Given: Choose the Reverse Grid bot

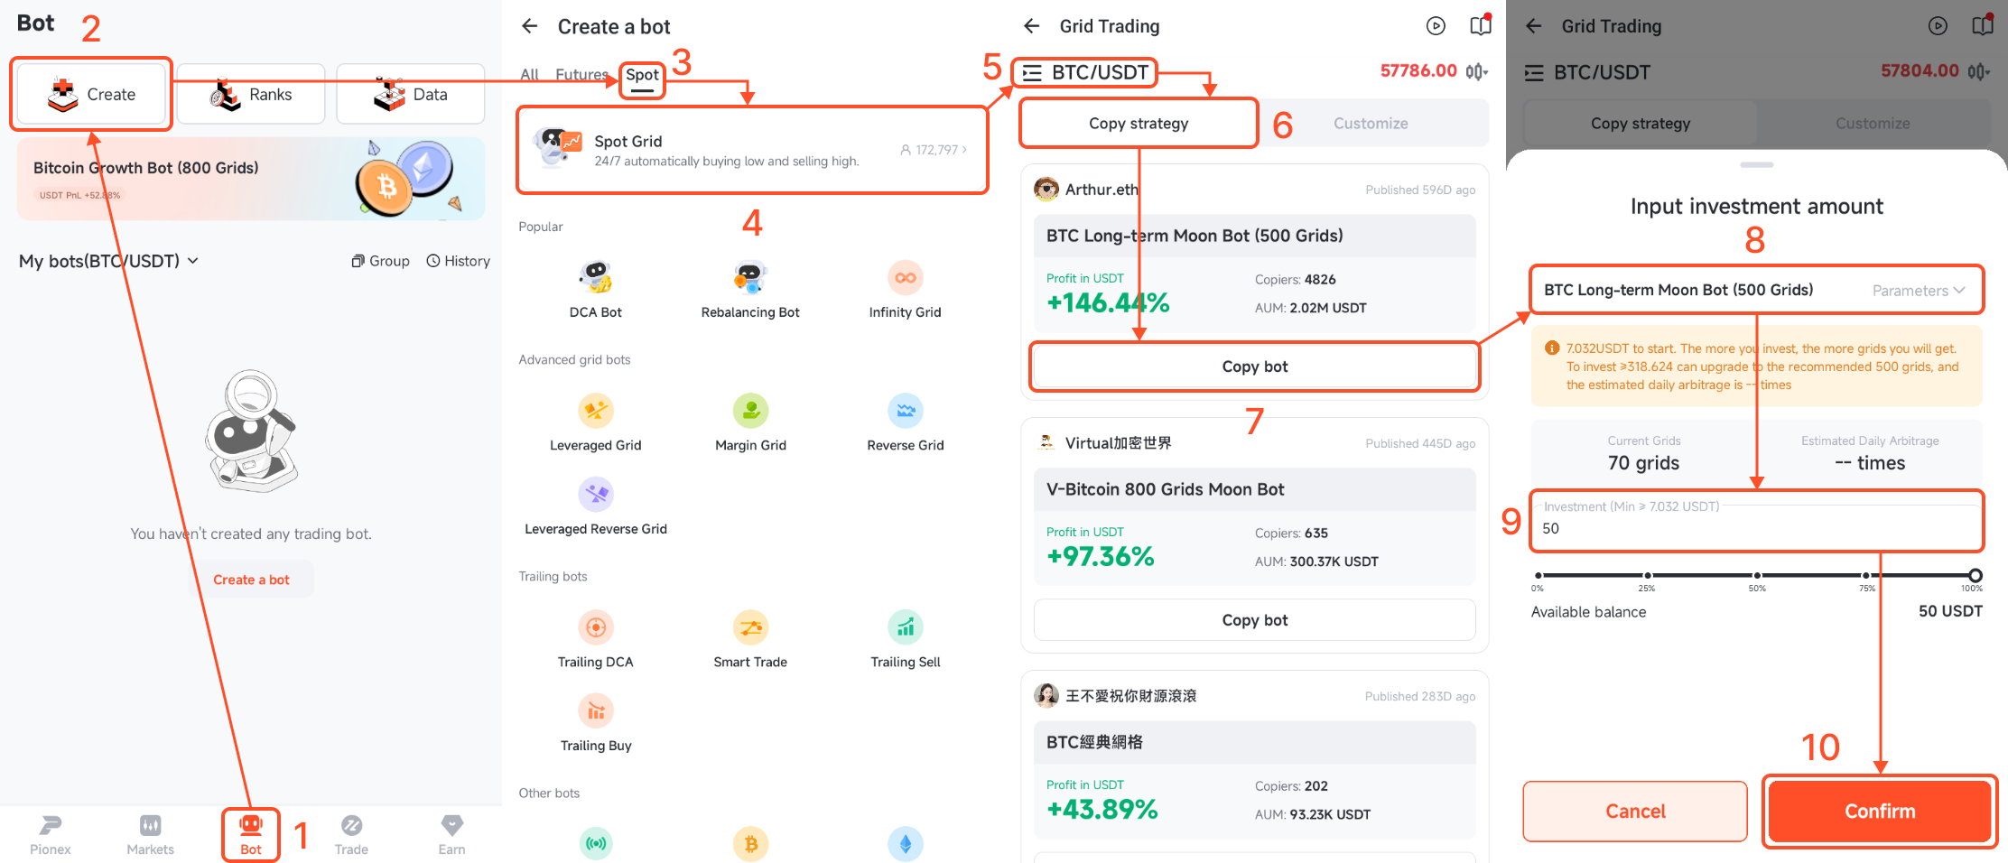Looking at the screenshot, I should coord(905,422).
